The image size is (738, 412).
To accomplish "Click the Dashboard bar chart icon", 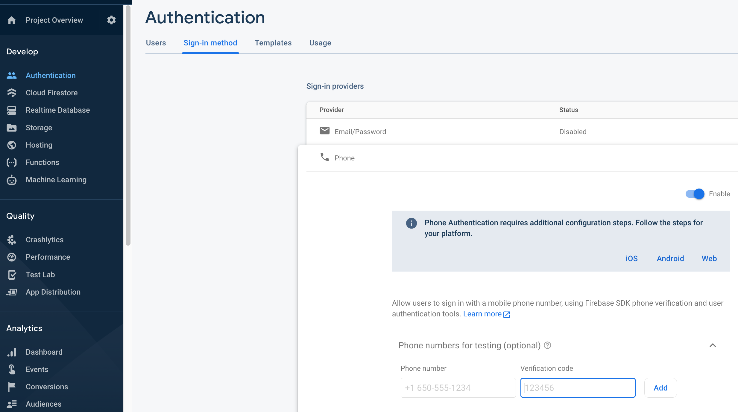I will pyautogui.click(x=12, y=352).
